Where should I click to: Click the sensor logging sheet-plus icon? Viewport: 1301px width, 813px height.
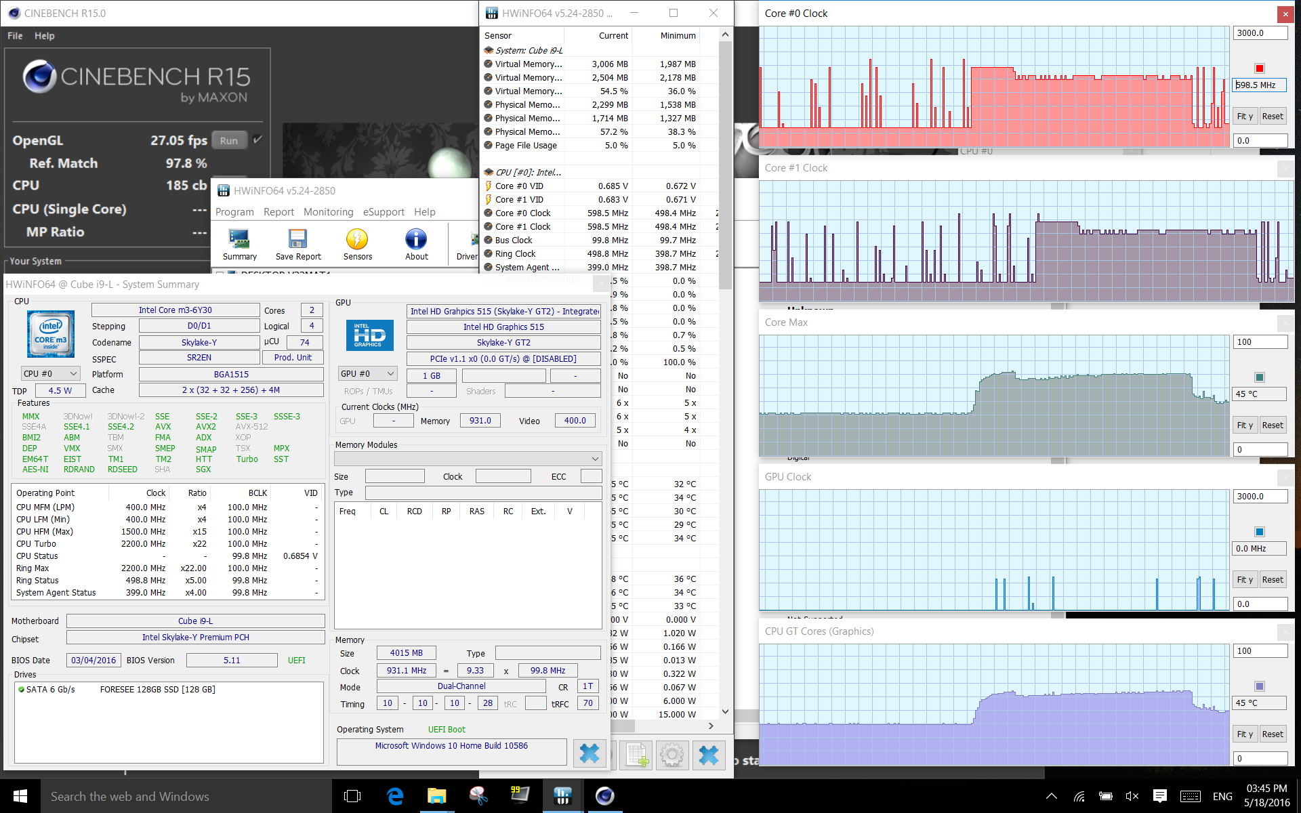pyautogui.click(x=636, y=755)
